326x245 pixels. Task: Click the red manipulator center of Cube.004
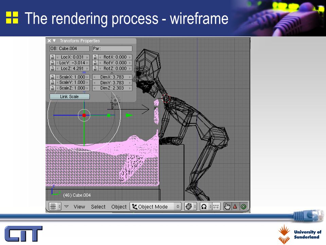84,115
